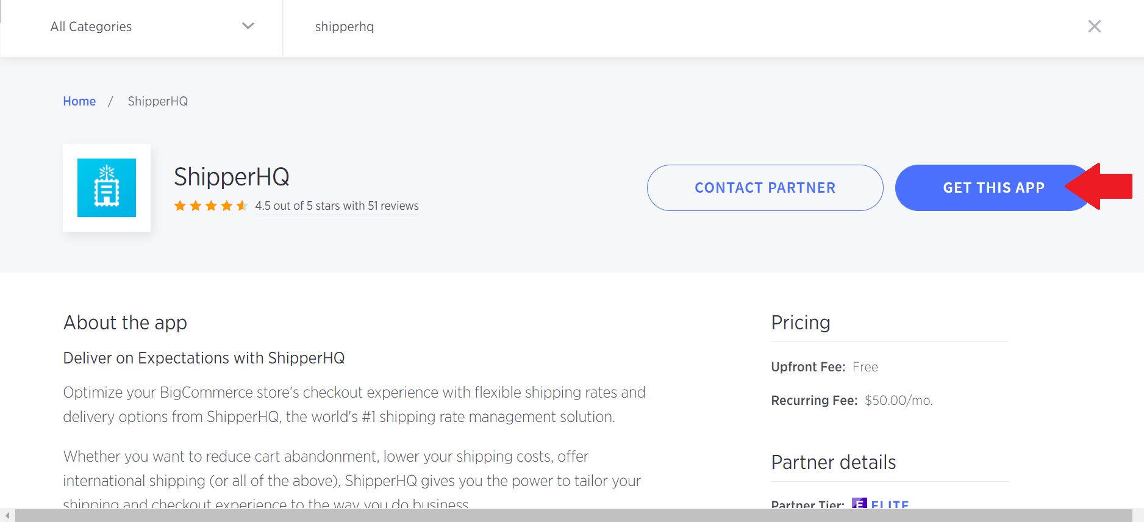This screenshot has height=522, width=1144.
Task: Select the ShipperHQ breadcrumb item
Action: pos(158,101)
